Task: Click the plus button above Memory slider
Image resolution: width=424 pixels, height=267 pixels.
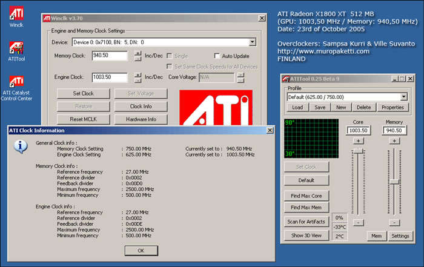Action: click(394, 141)
